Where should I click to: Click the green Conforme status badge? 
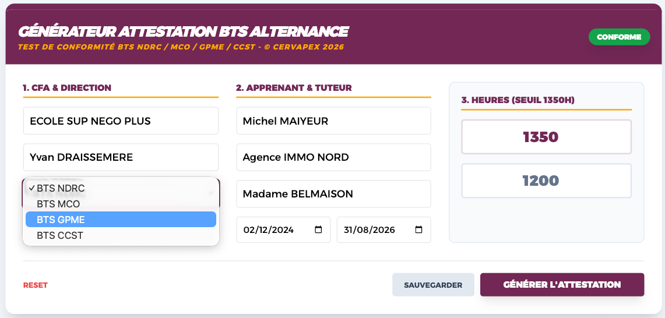[x=619, y=37]
